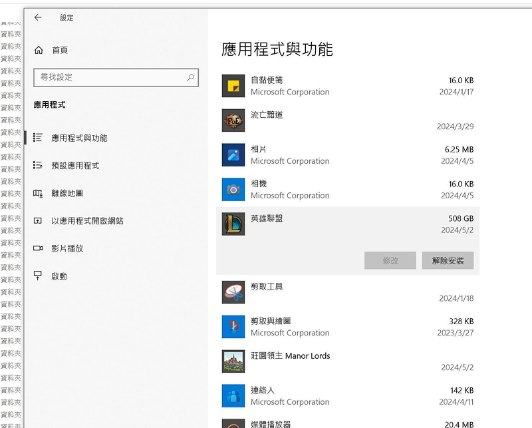Focus the 尋找設定 search box

(116, 77)
